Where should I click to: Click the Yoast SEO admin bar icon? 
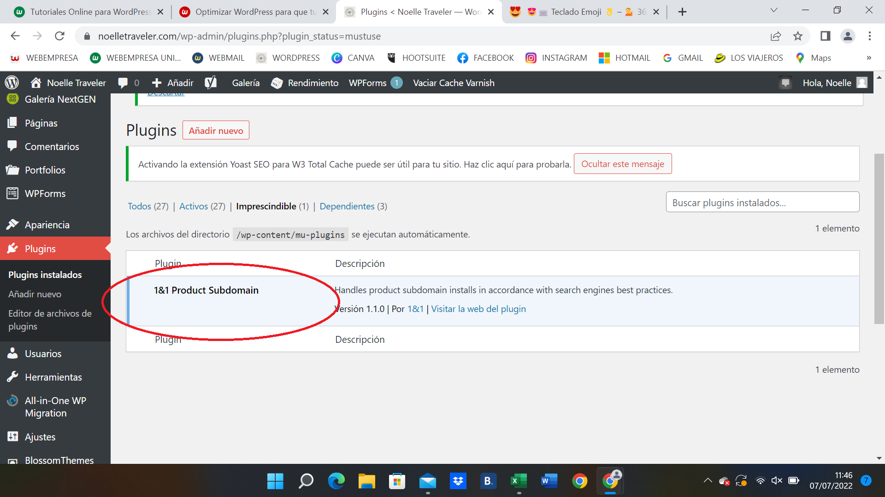pyautogui.click(x=211, y=83)
